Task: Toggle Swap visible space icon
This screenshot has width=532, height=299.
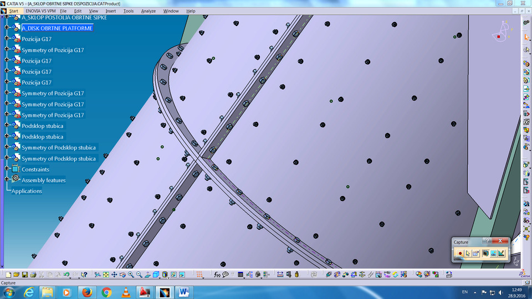Action: click(x=182, y=275)
